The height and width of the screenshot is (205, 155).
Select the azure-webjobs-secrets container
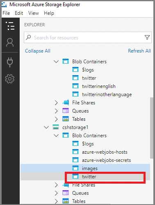106,160
